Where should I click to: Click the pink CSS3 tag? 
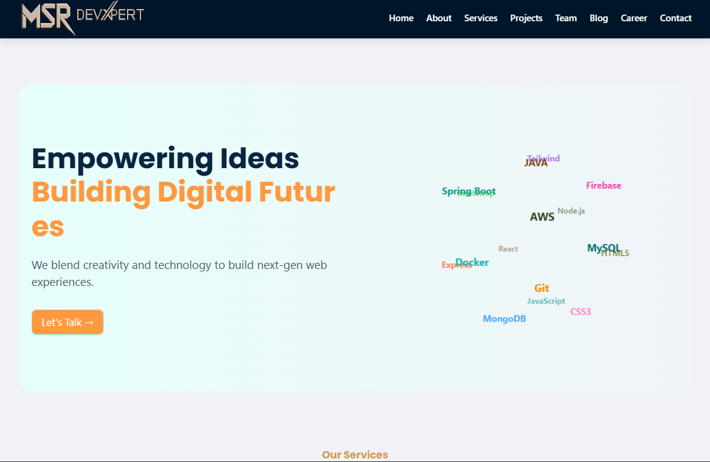pos(581,312)
